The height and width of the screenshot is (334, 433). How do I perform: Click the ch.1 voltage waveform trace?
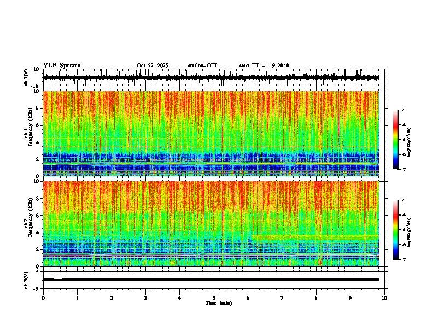coord(211,77)
